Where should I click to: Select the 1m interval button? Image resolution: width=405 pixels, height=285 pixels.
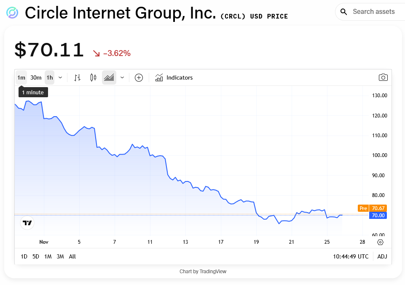click(x=21, y=77)
